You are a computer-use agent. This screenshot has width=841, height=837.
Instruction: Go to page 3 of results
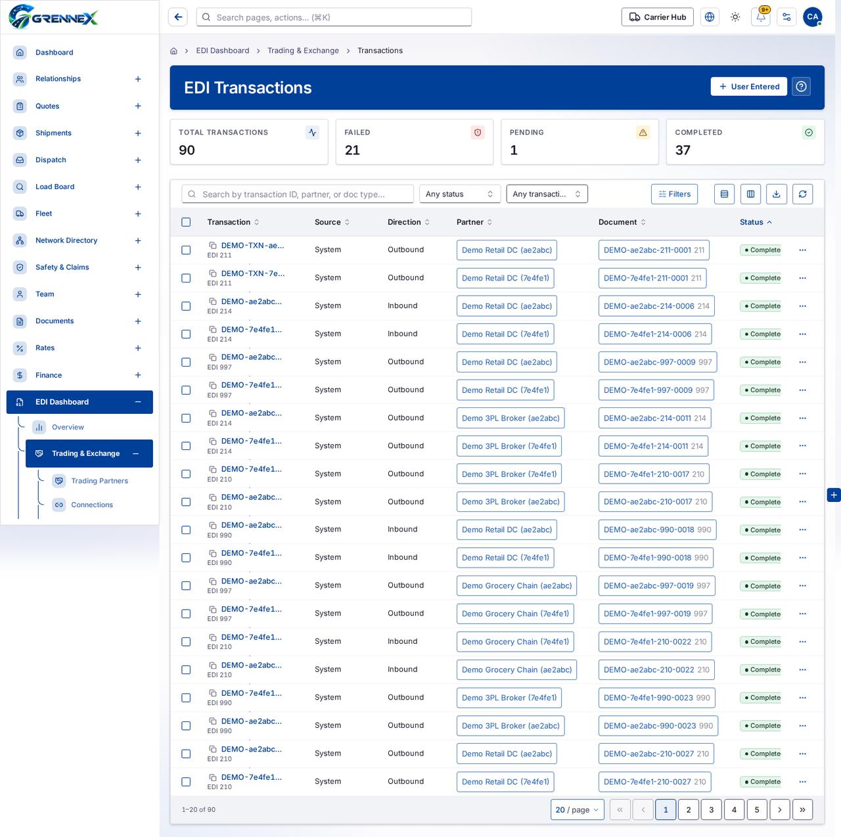point(711,809)
